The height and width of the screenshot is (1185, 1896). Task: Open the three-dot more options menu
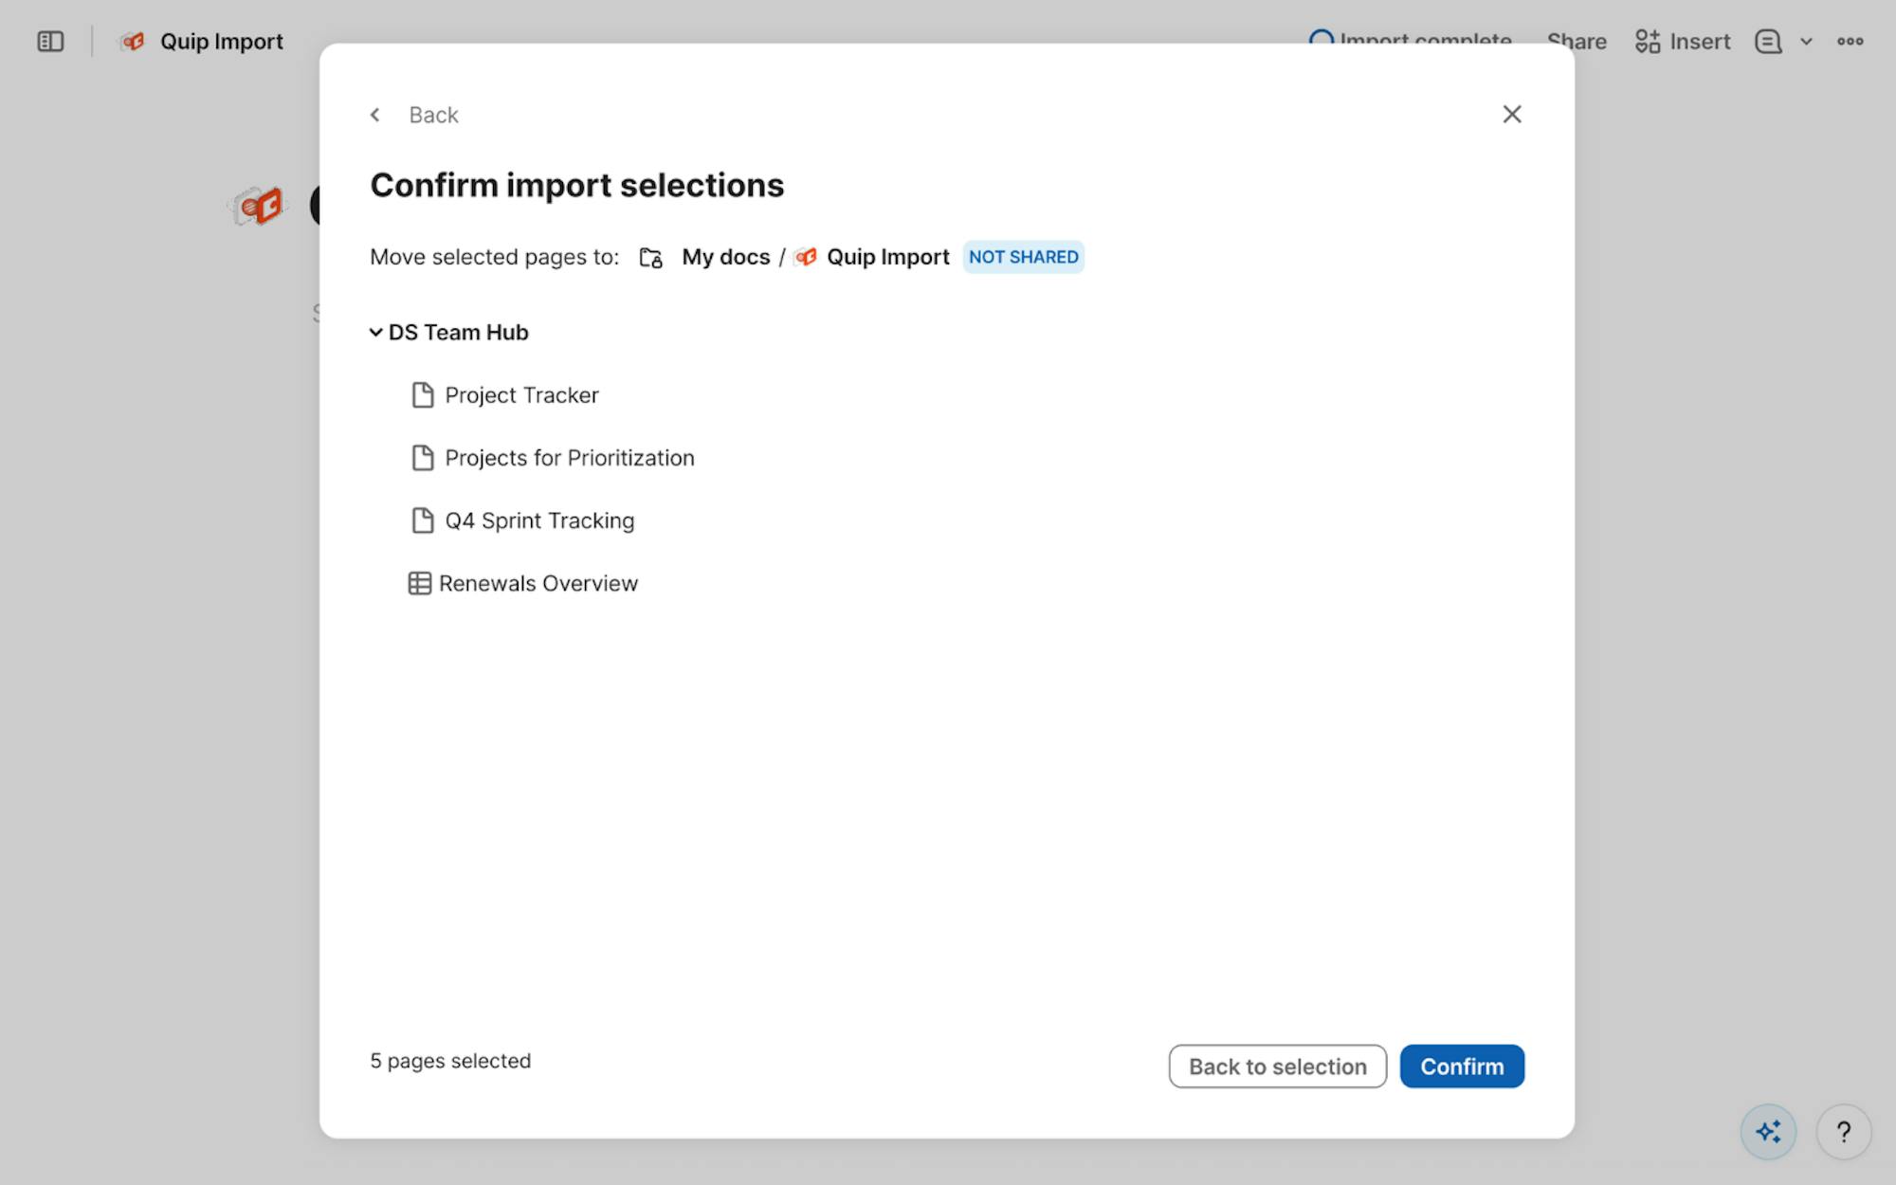pyautogui.click(x=1850, y=42)
